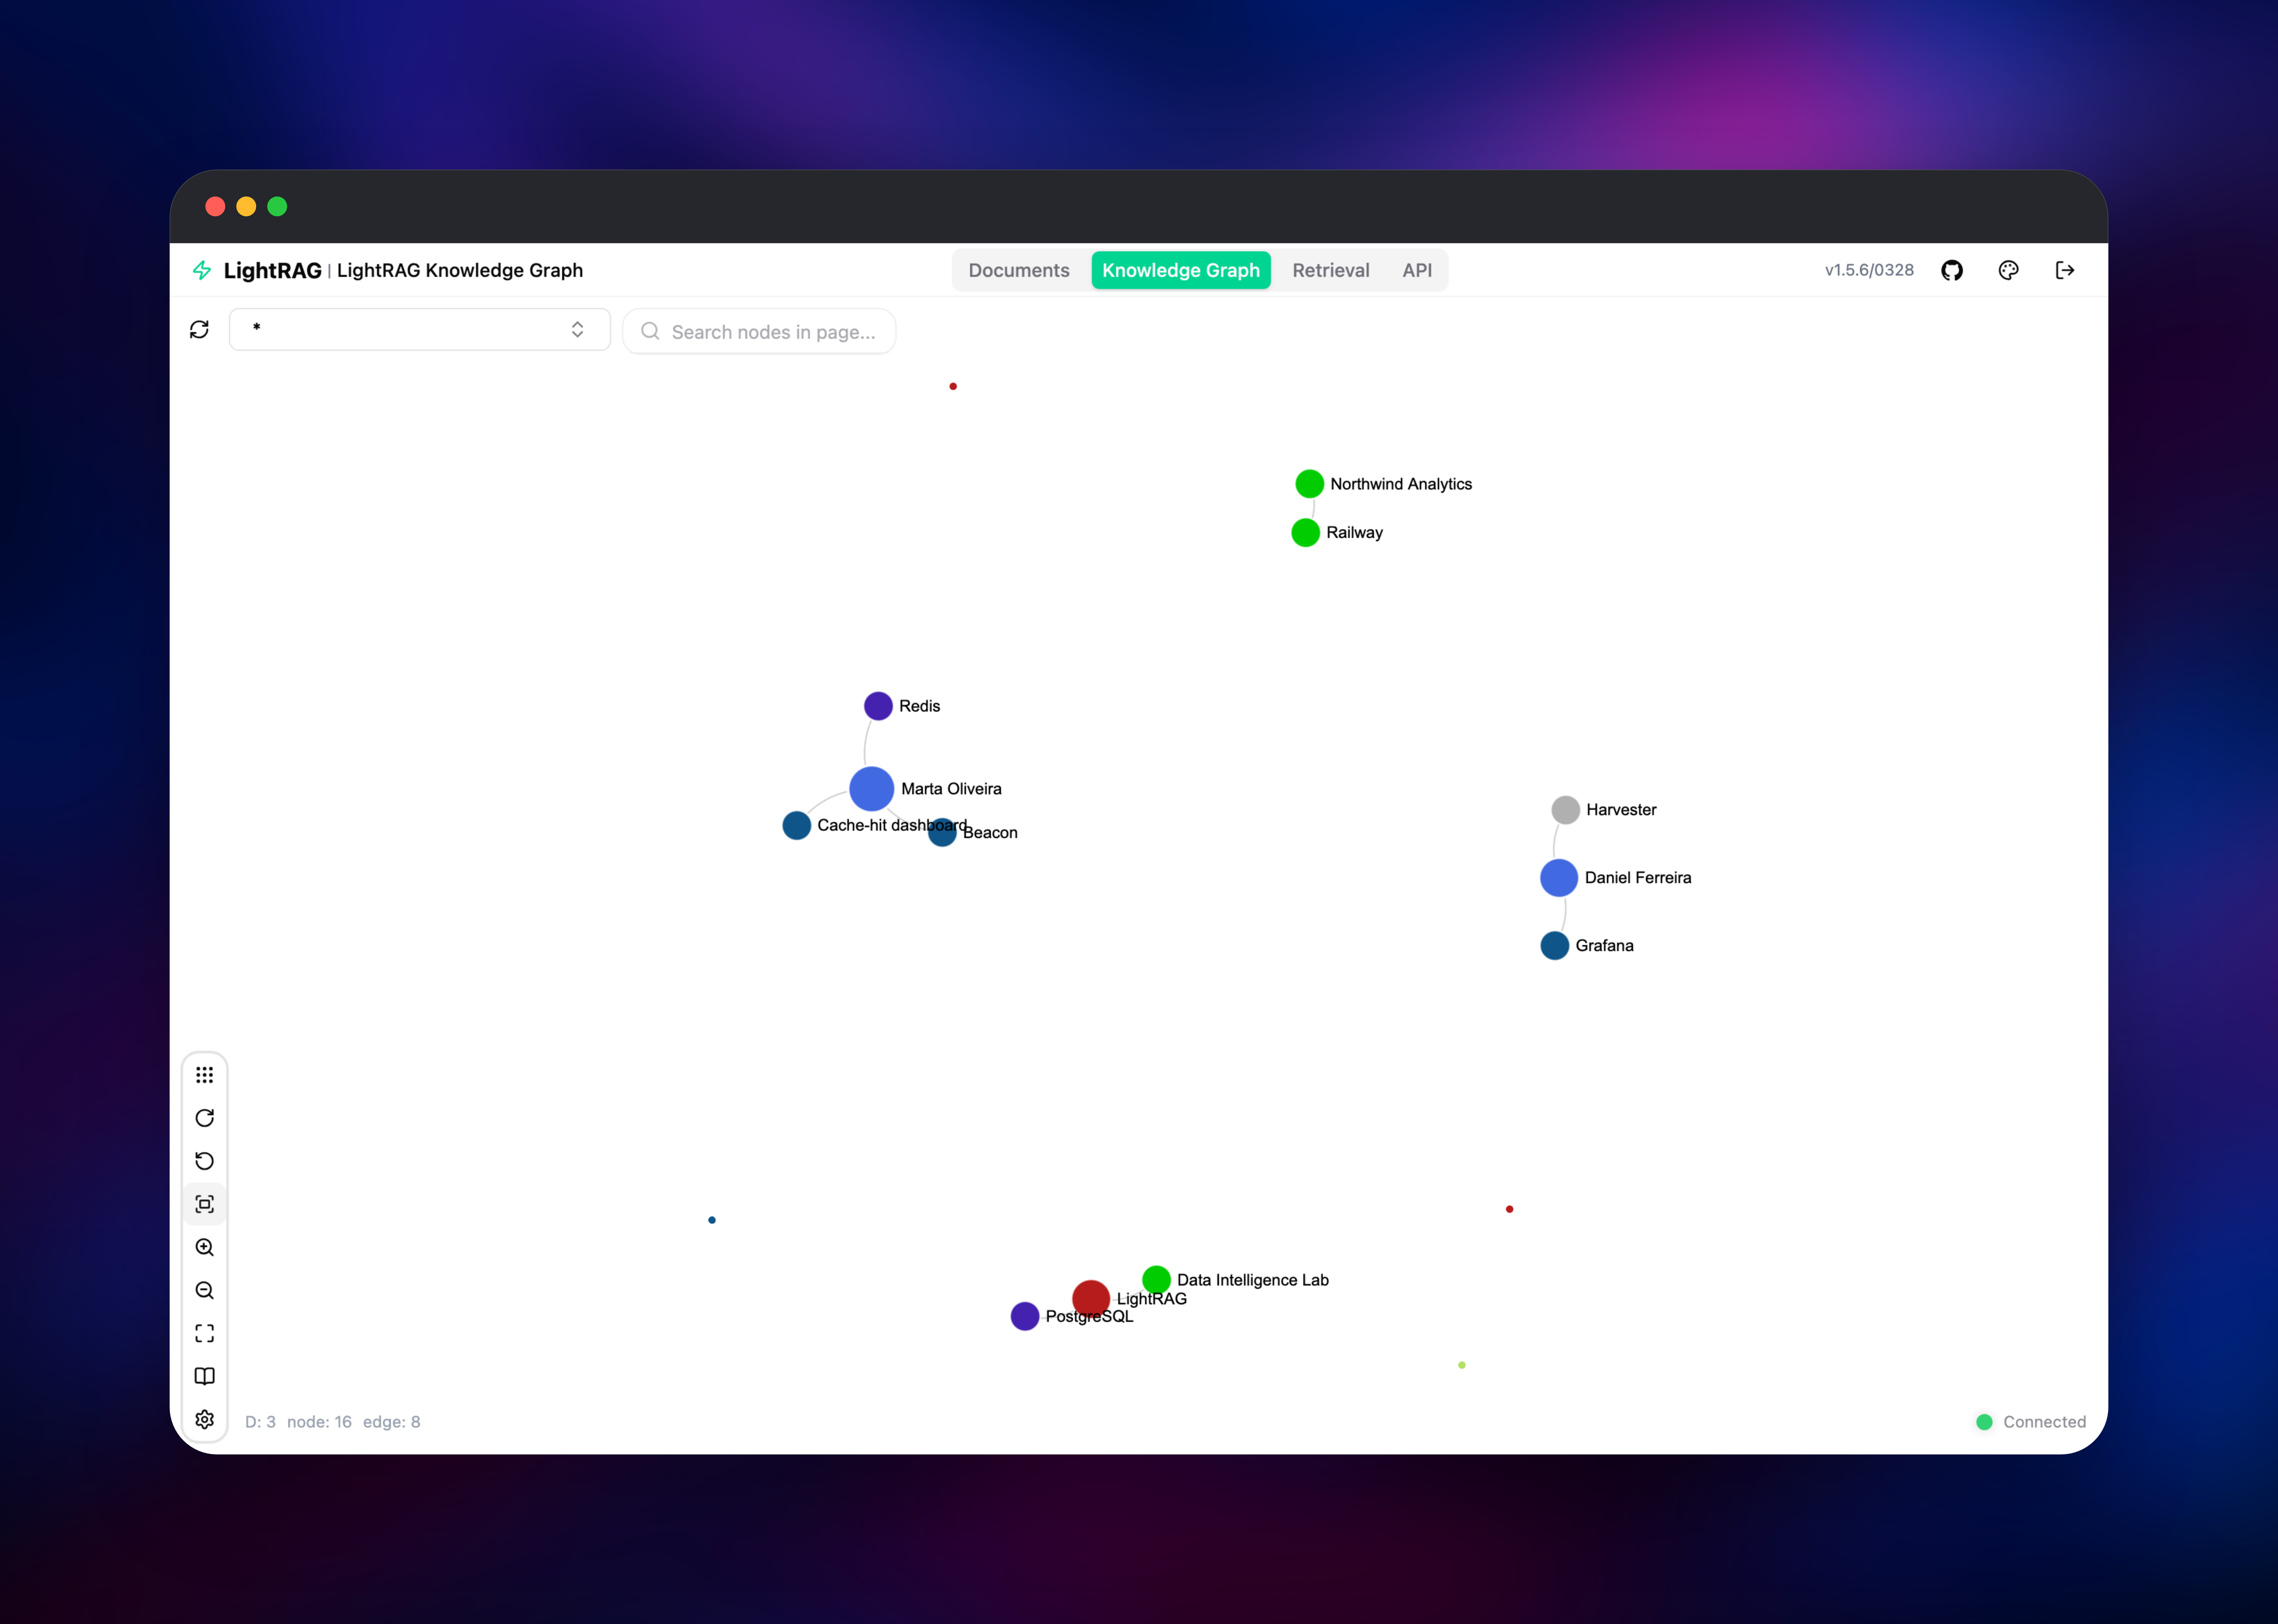The width and height of the screenshot is (2278, 1624).
Task: Click the Connected status indicator
Action: click(x=2031, y=1422)
